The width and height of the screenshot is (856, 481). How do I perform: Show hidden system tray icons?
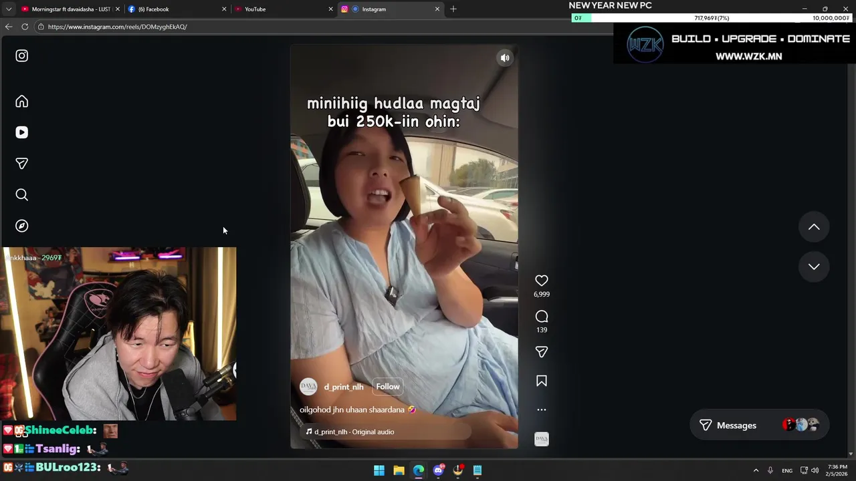[x=756, y=470]
